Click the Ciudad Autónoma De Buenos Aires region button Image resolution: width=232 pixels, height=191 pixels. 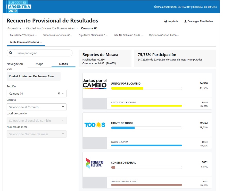point(34,76)
